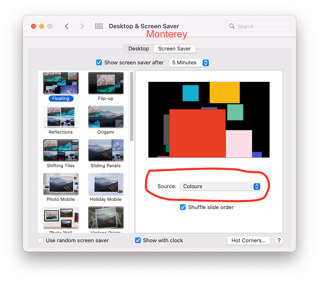Click the screen saver list scrollbar
The width and height of the screenshot is (319, 282).
(132, 106)
